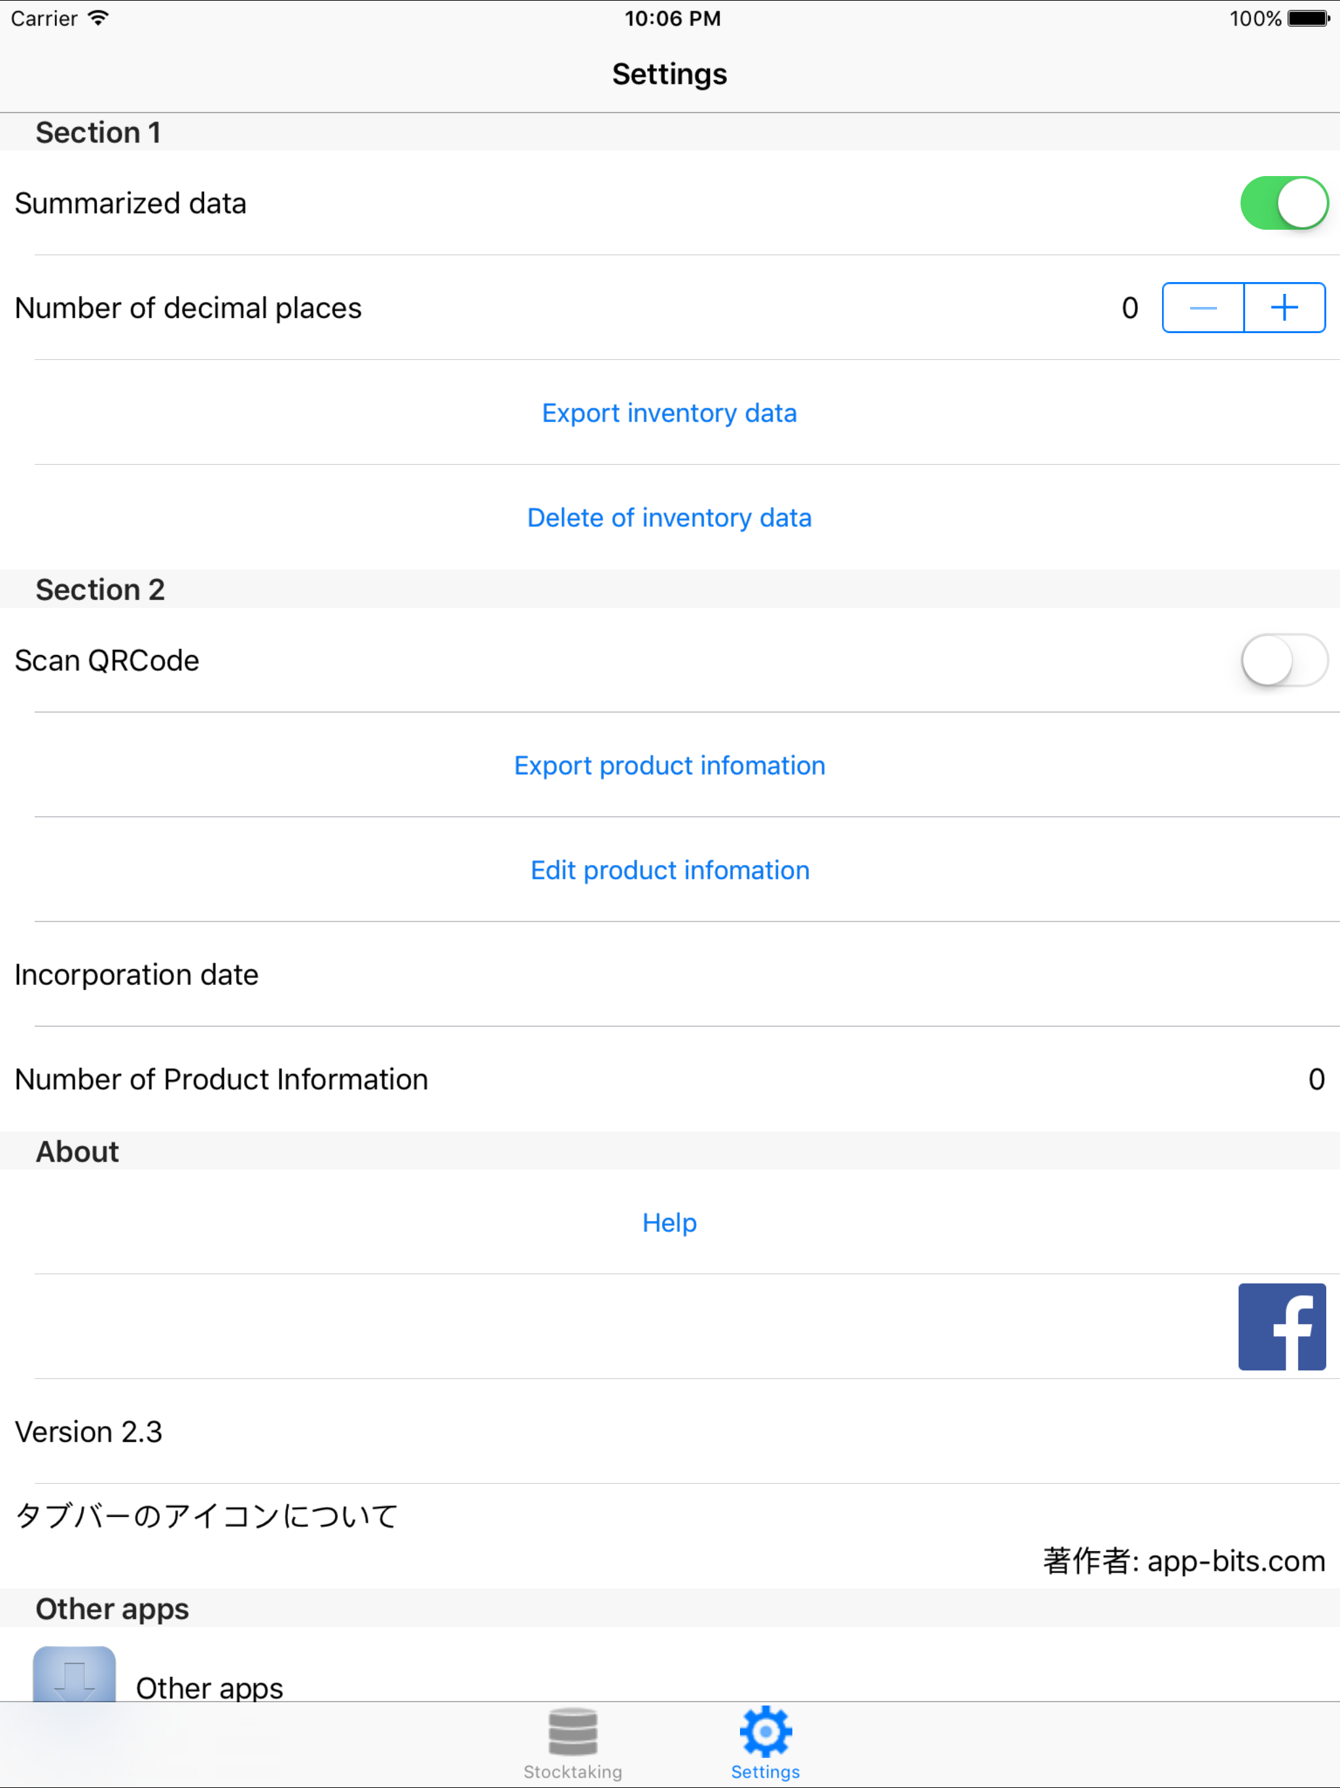The image size is (1340, 1788).
Task: Tap the battery indicator icon
Action: (x=1308, y=18)
